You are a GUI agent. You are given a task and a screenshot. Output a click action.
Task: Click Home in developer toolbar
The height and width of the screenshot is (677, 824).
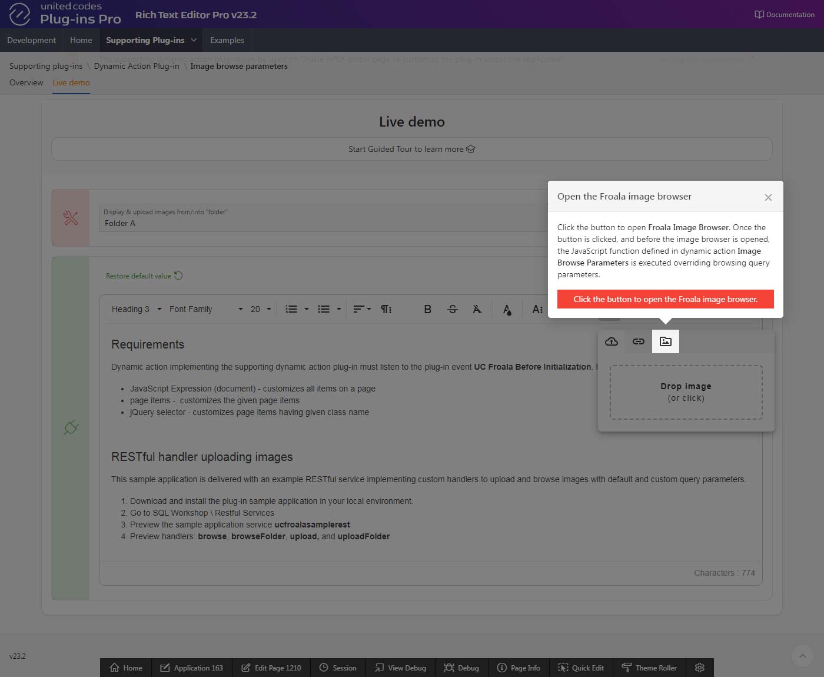click(126, 668)
